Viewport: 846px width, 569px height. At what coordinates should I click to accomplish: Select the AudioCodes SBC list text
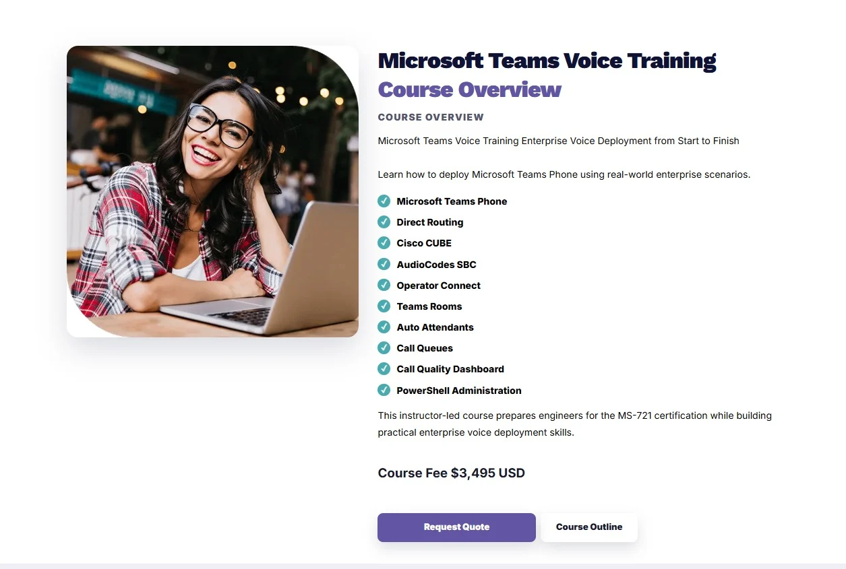click(436, 265)
